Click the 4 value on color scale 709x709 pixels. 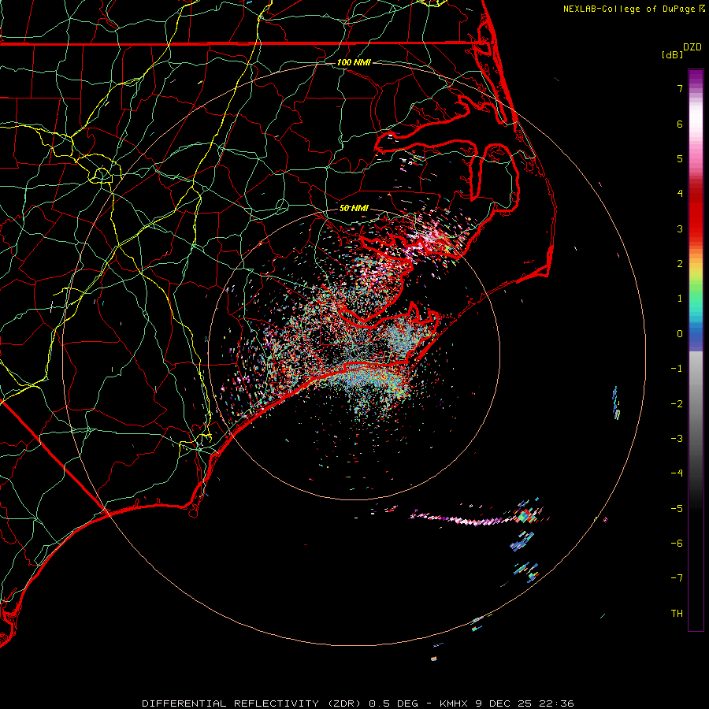680,194
